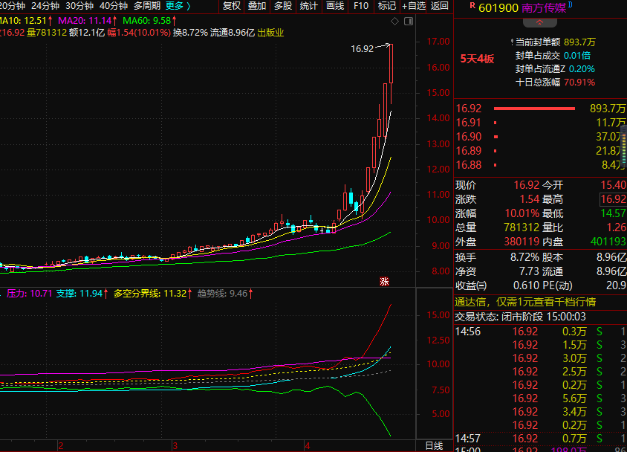This screenshot has height=452, width=627.
Task: Toggle 复权 price adjustment
Action: point(232,6)
